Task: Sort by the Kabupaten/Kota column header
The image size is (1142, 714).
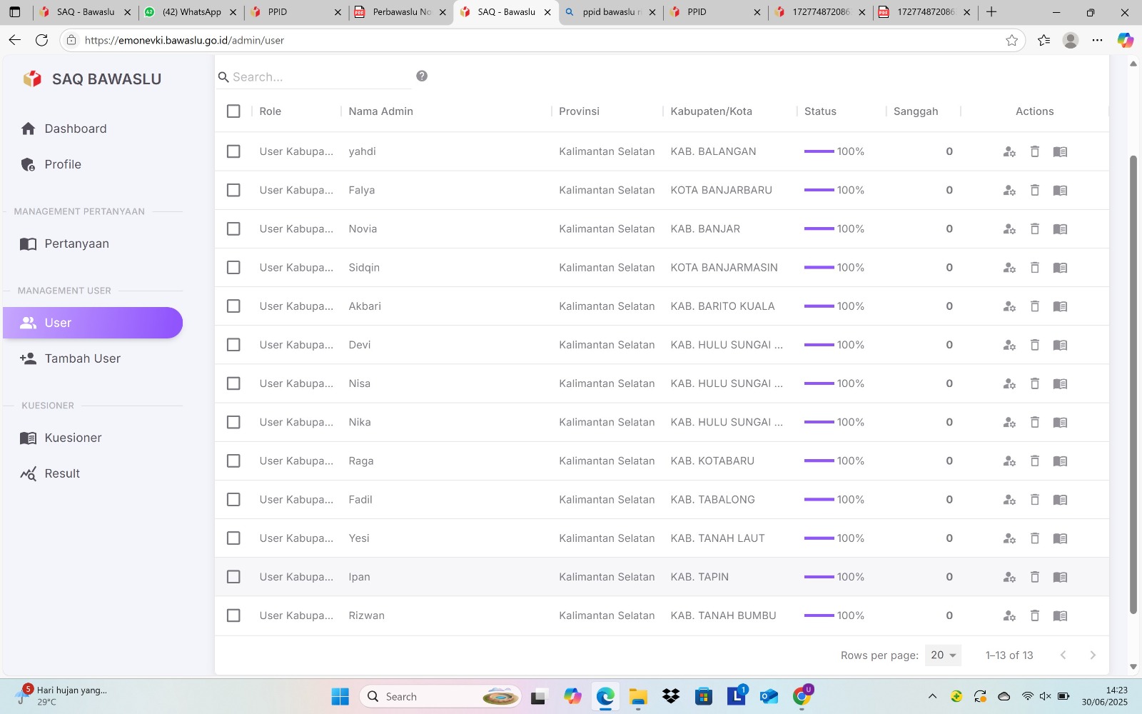Action: 711,111
